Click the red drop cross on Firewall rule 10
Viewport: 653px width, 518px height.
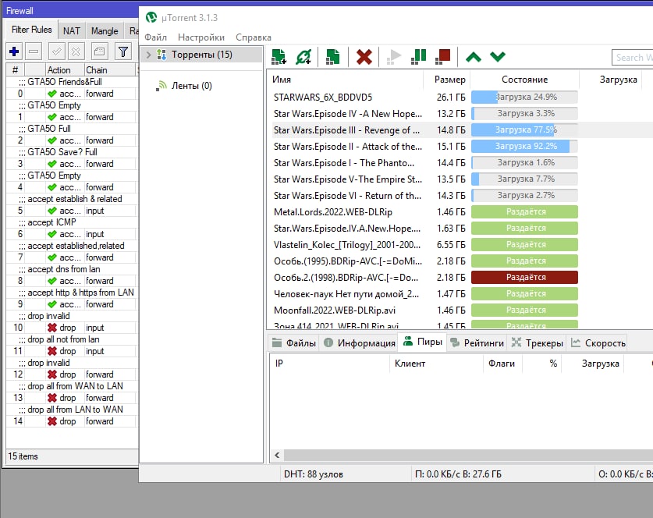52,328
